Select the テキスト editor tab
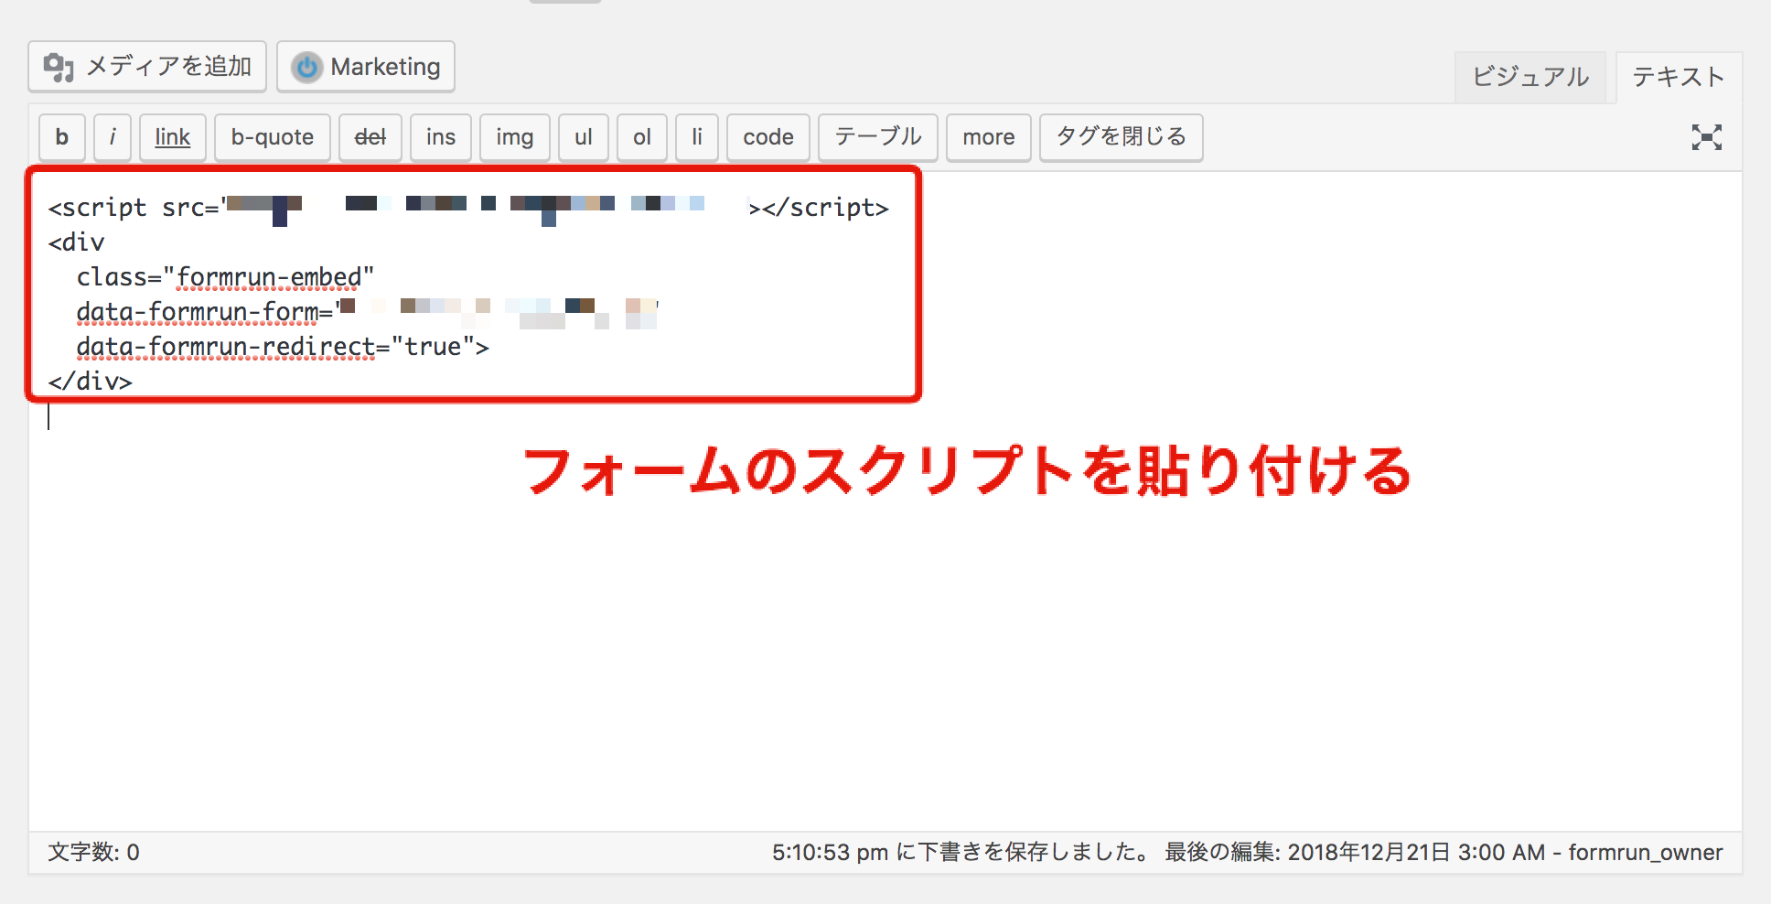The image size is (1771, 904). tap(1679, 77)
